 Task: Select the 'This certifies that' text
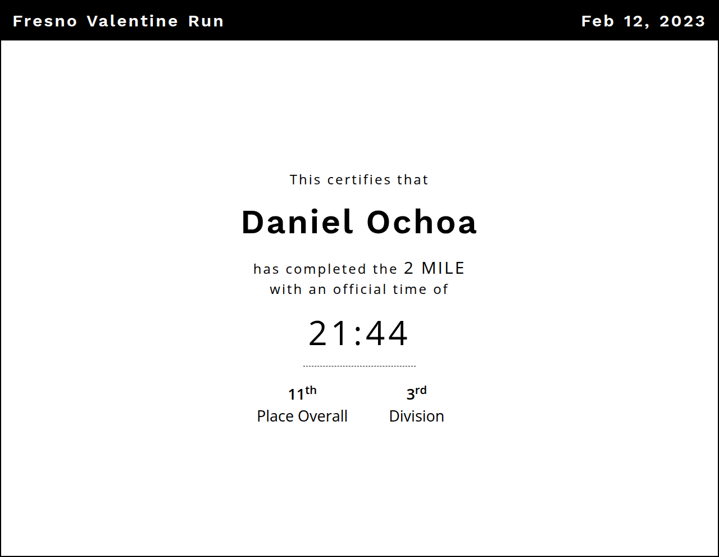click(x=359, y=180)
